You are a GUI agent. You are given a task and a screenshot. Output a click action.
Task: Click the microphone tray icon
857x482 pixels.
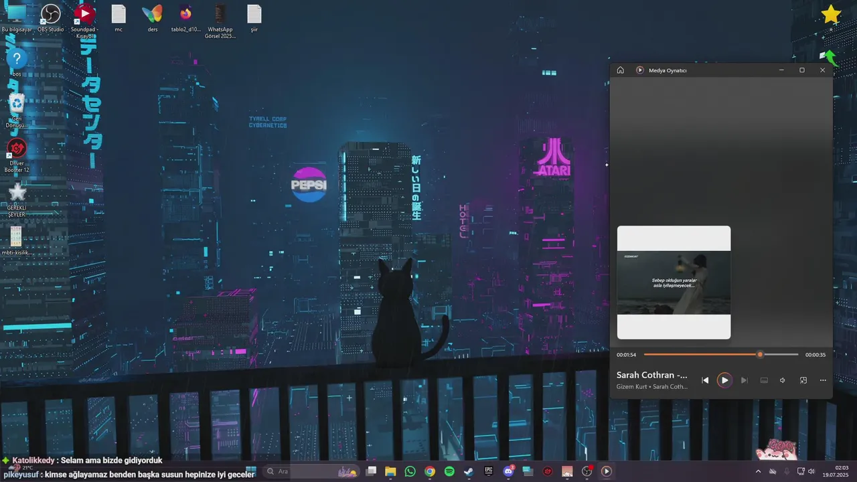point(787,471)
